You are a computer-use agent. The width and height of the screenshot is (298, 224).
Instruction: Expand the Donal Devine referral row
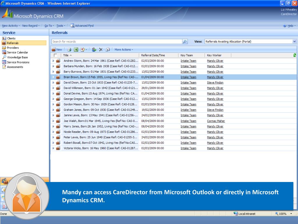pos(53,94)
